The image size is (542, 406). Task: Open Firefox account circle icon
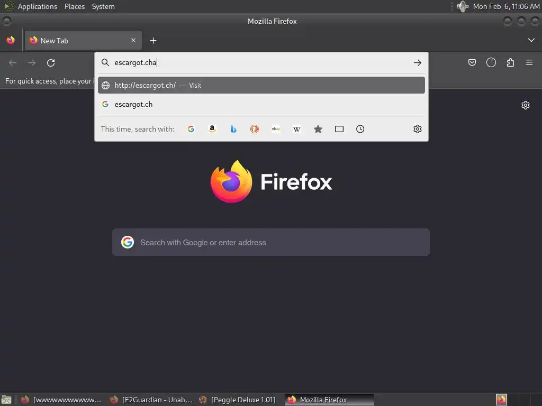tap(491, 62)
